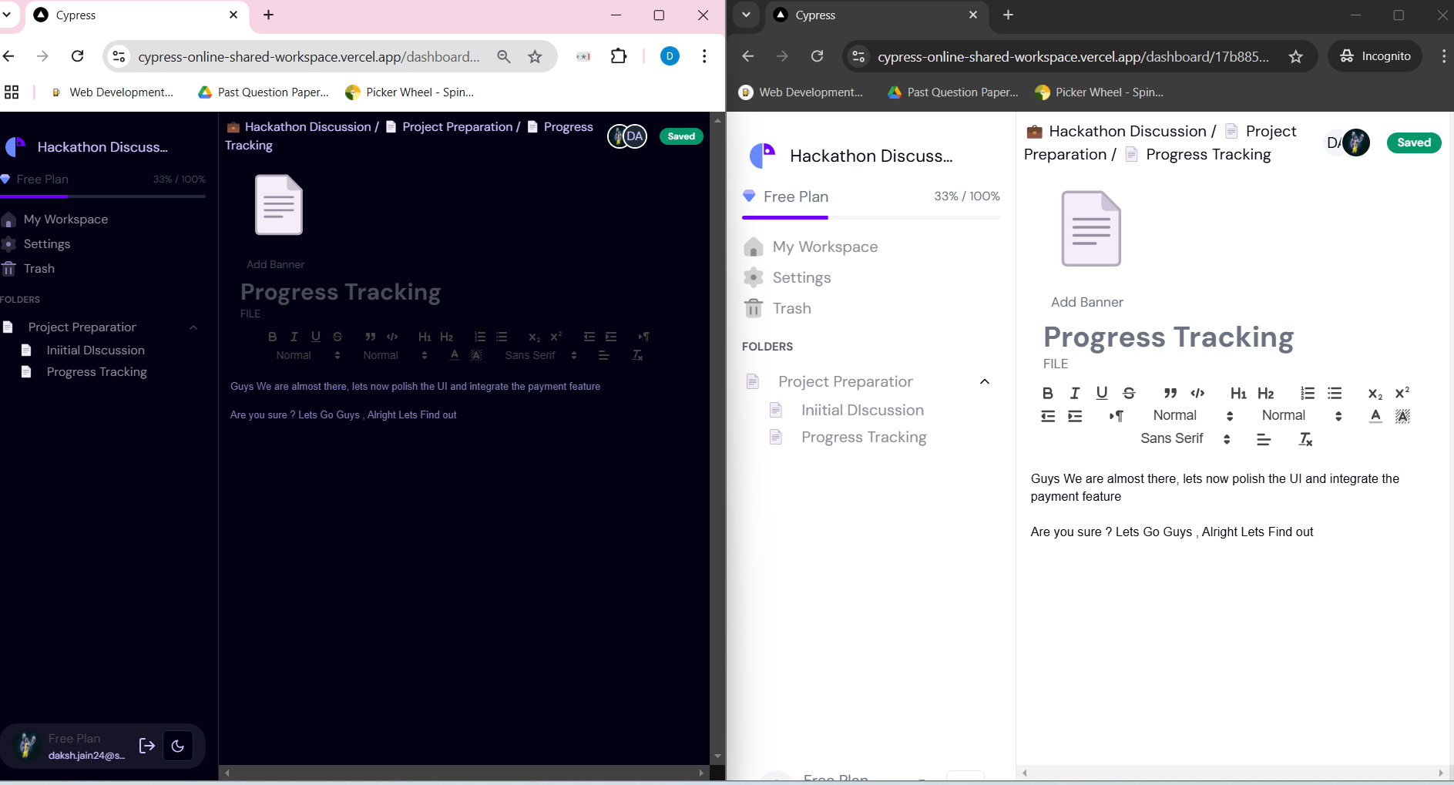Image resolution: width=1454 pixels, height=785 pixels.
Task: Open Sans Serif font dropdown in right window
Action: tap(1186, 438)
